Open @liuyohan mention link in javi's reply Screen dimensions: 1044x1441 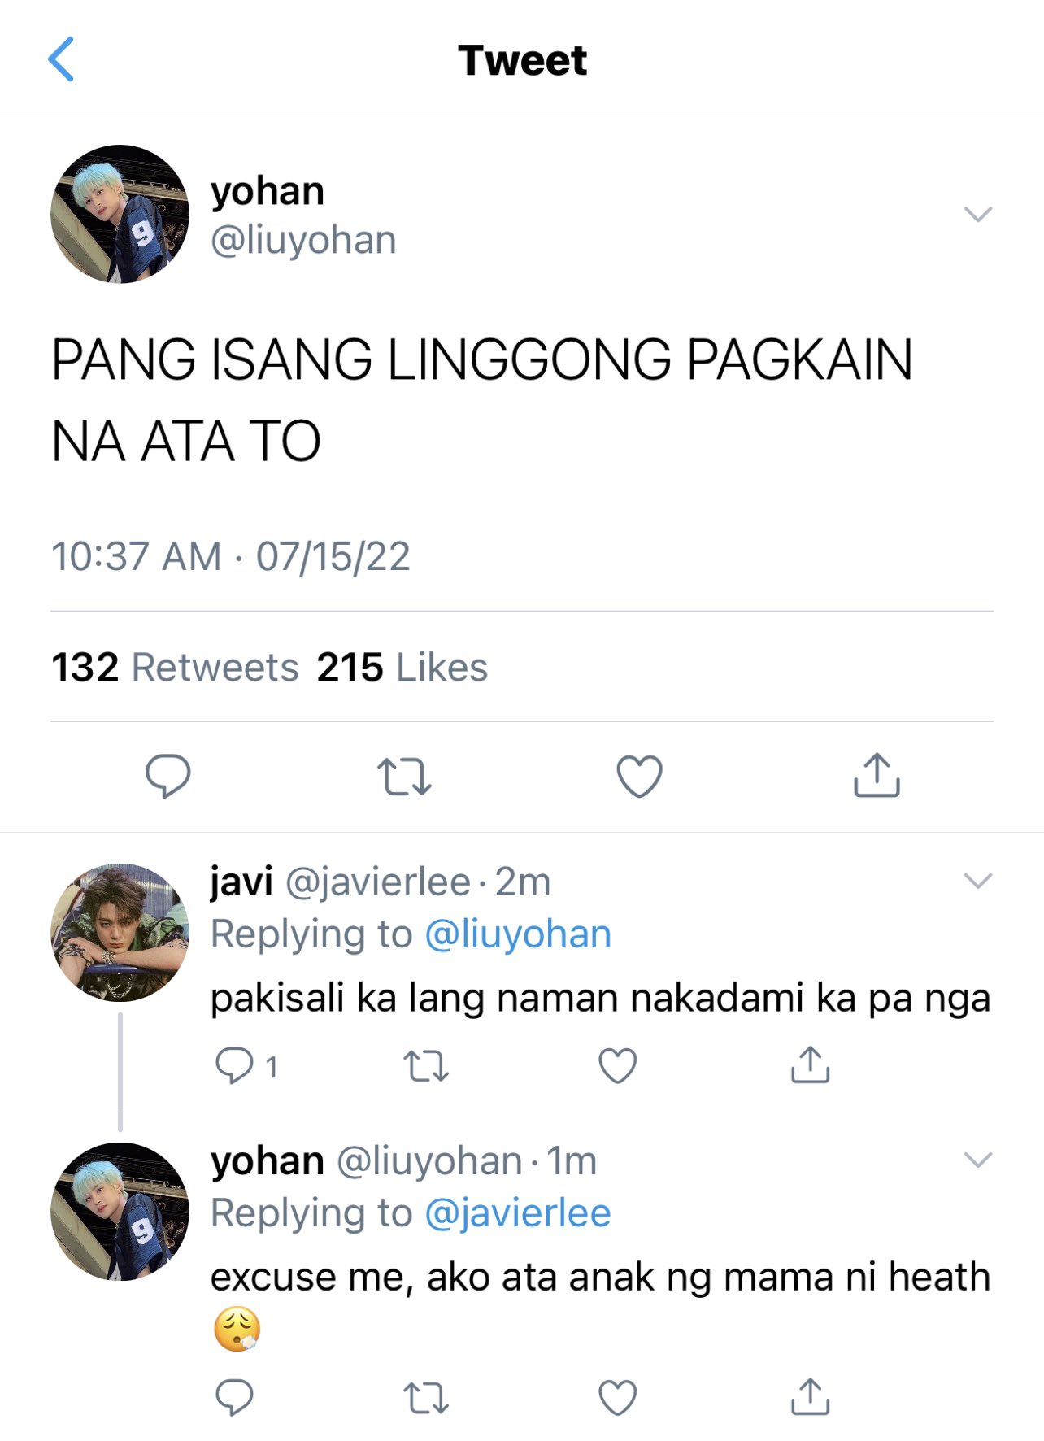point(518,934)
